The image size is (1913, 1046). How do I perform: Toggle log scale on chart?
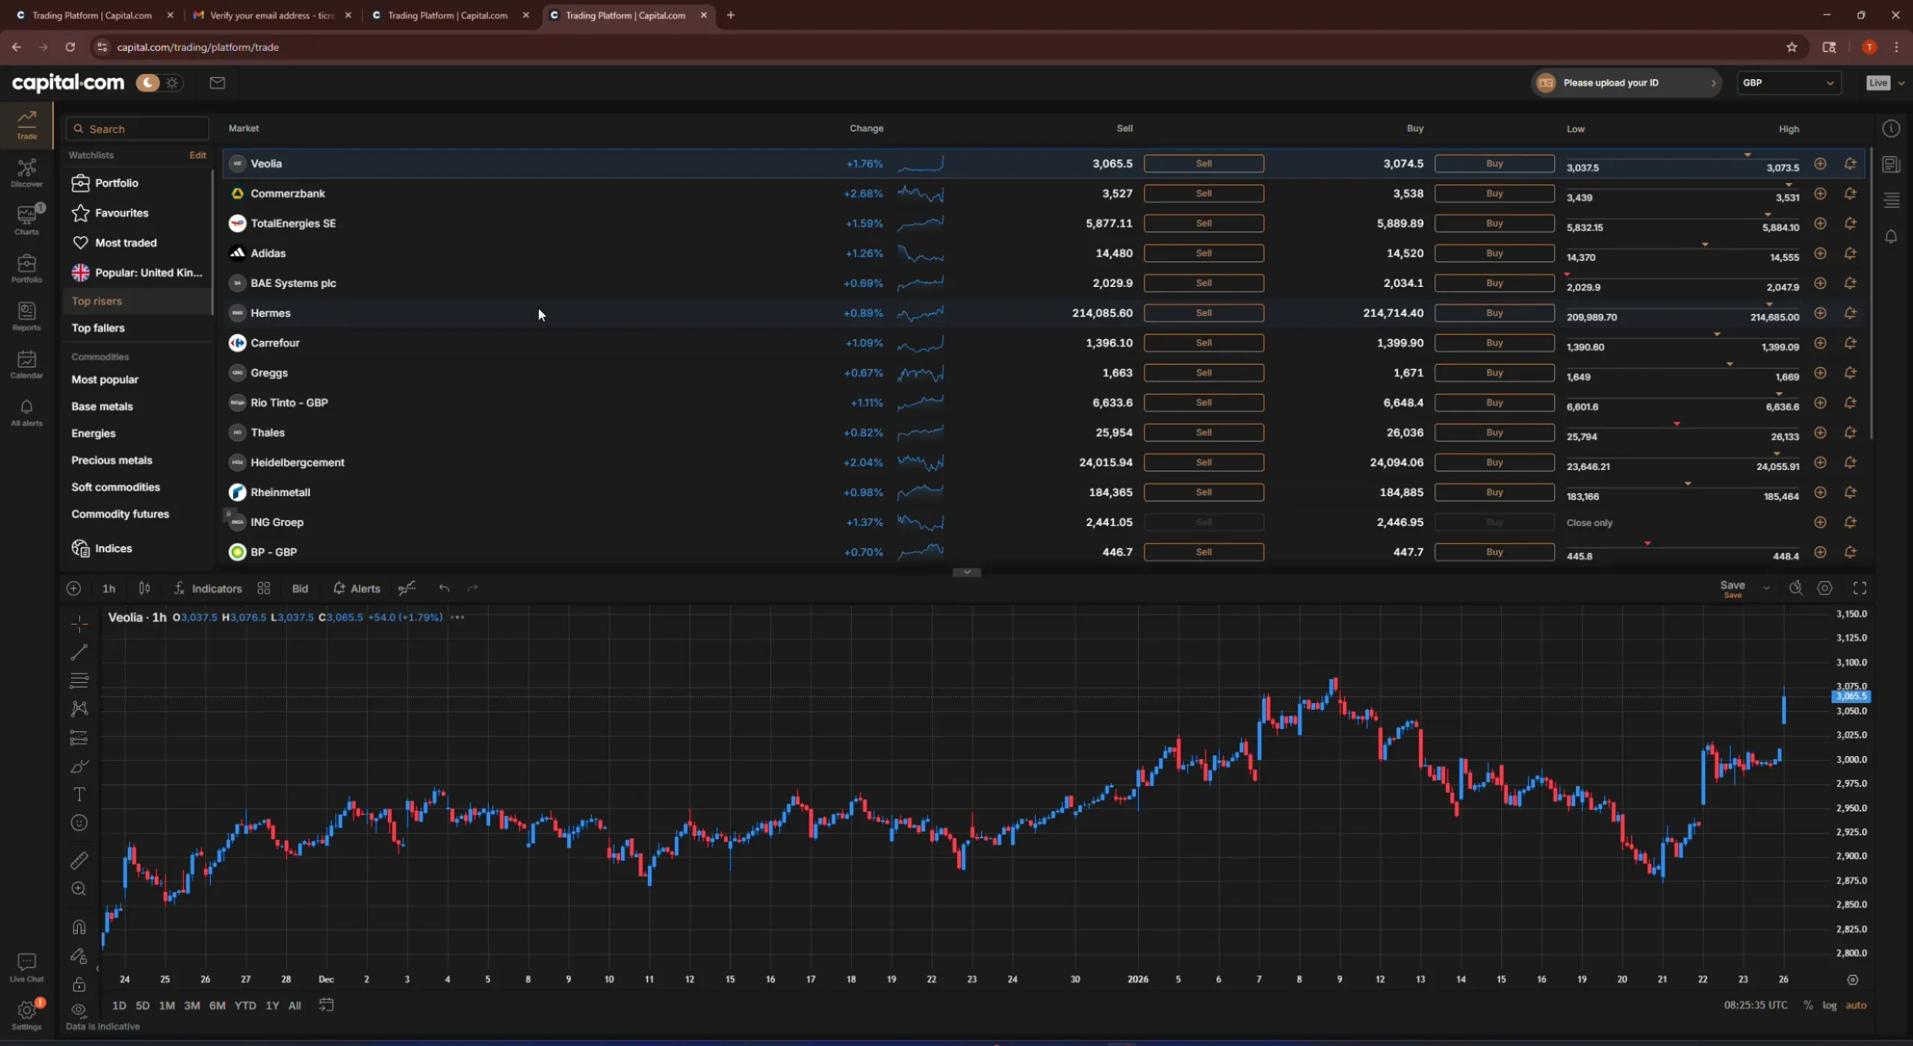point(1829,1006)
